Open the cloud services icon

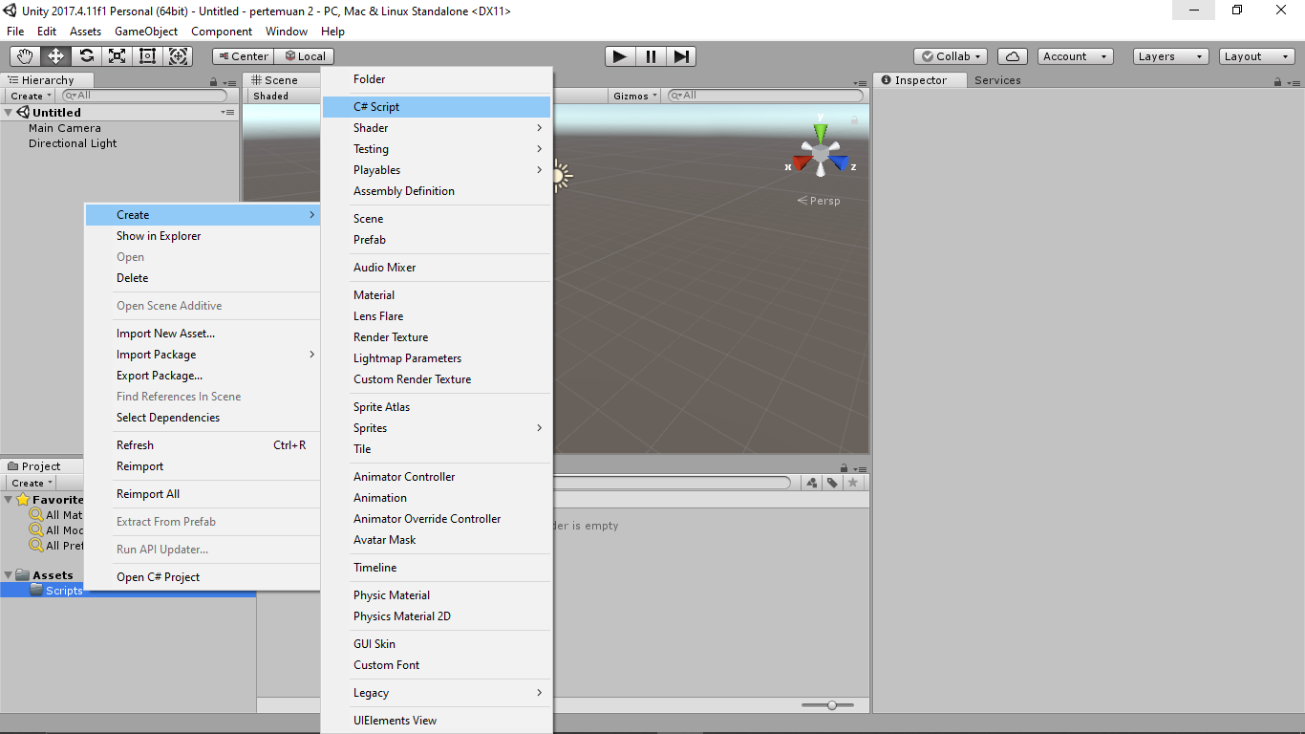click(x=1012, y=56)
